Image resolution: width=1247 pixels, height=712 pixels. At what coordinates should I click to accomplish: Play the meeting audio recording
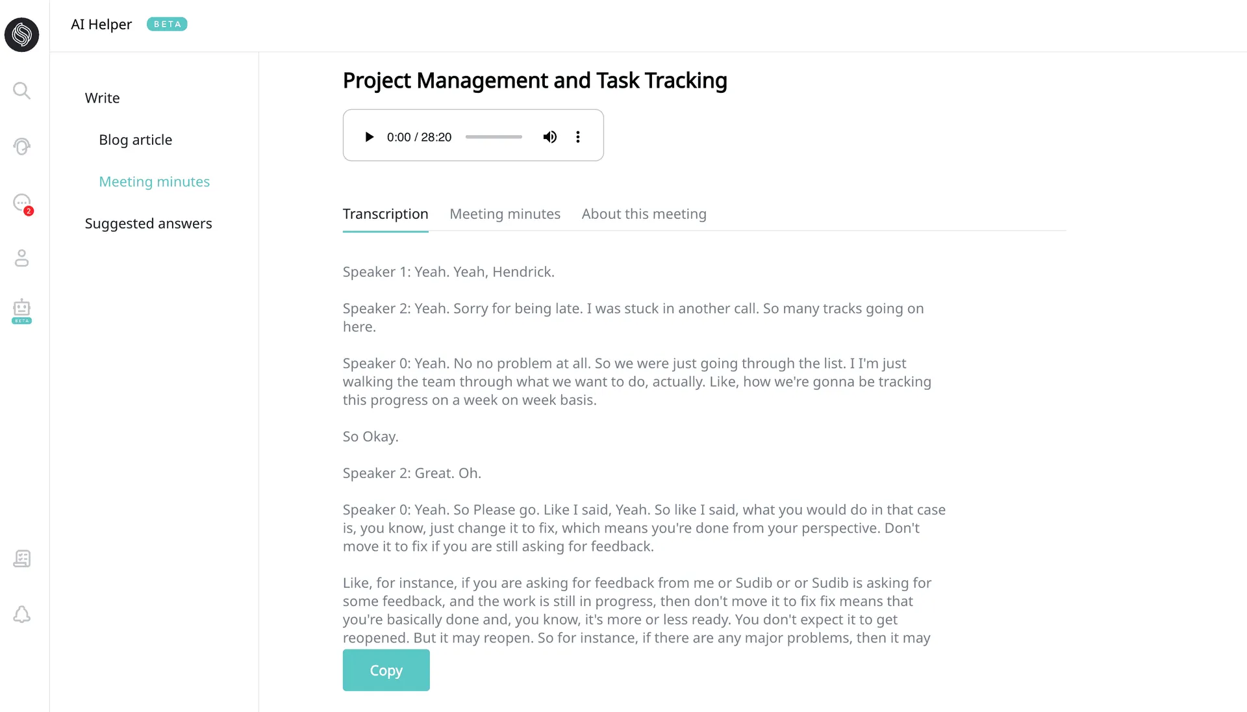369,137
